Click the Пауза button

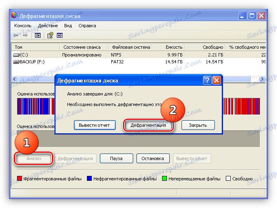pyautogui.click(x=116, y=158)
